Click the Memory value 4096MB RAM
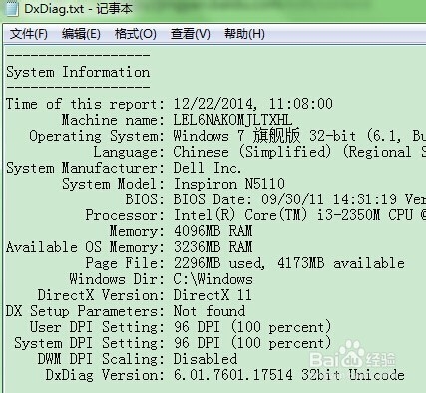 click(213, 231)
